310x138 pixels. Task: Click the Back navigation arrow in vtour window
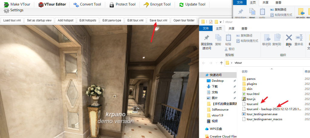pos(204,63)
